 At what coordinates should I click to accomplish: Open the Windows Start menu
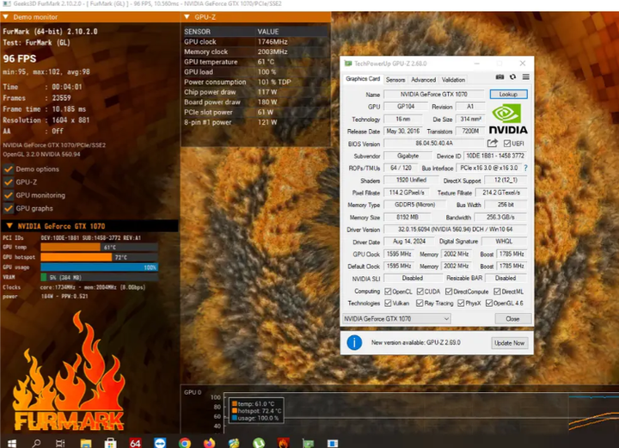pyautogui.click(x=12, y=443)
